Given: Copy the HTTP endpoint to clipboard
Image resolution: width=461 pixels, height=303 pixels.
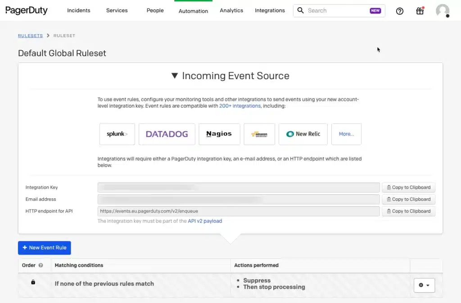Looking at the screenshot, I should 408,211.
